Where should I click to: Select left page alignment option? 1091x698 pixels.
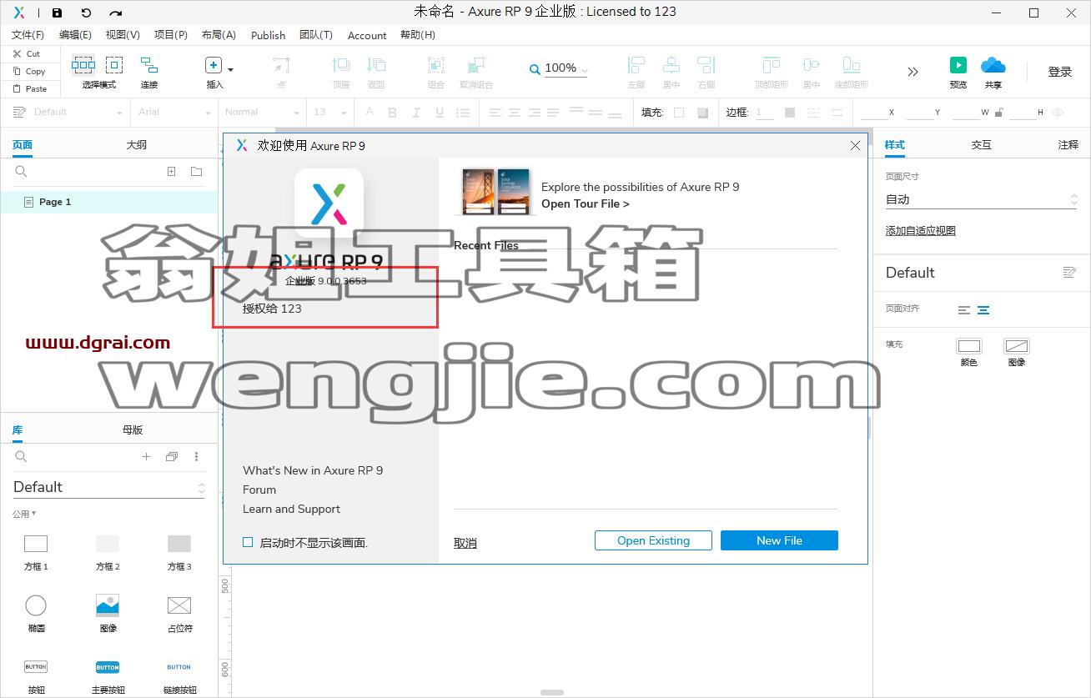(964, 310)
